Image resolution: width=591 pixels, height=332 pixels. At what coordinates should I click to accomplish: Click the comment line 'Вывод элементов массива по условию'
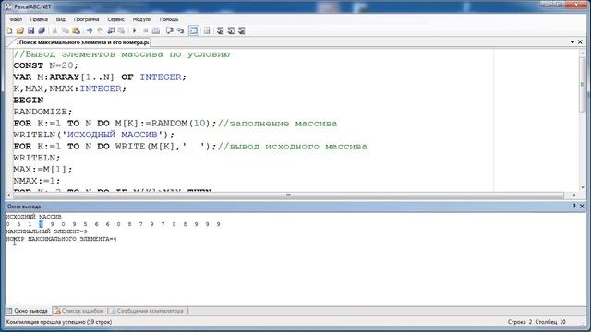coord(121,54)
